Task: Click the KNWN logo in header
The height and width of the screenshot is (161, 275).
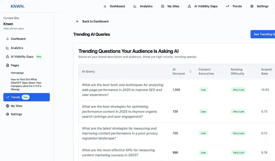Action: (18, 6)
